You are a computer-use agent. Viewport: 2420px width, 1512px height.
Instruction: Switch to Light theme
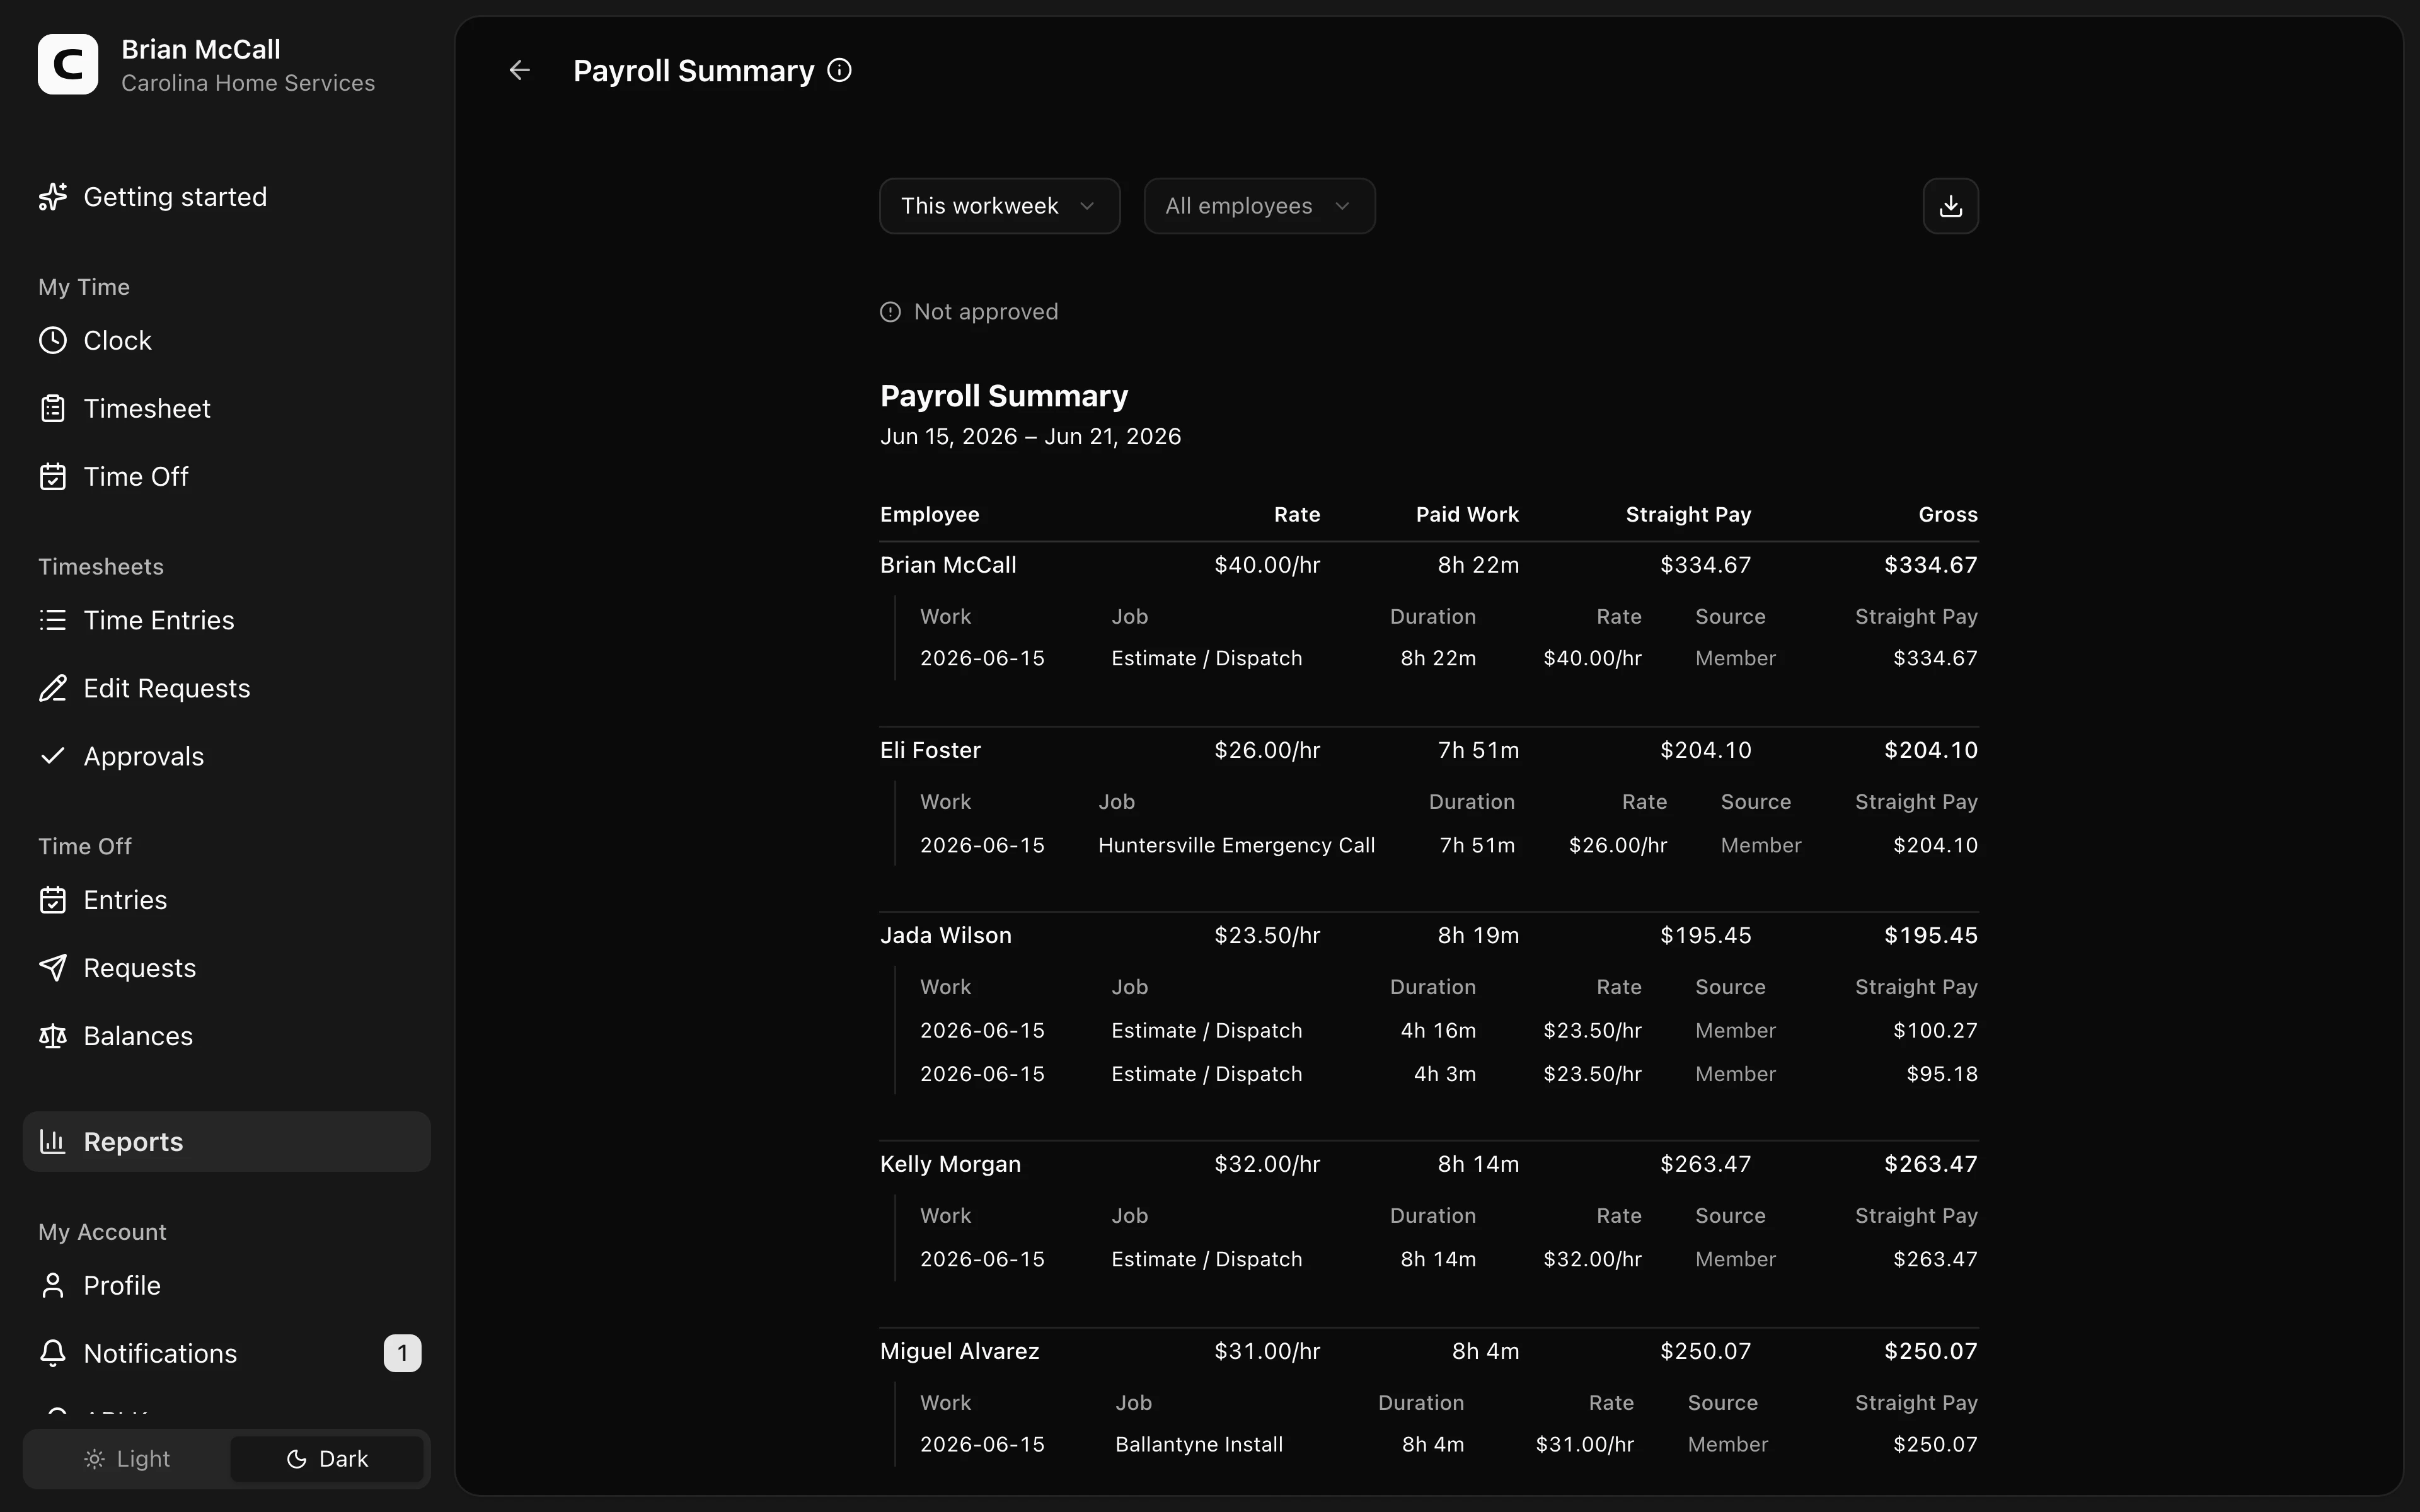click(x=127, y=1459)
